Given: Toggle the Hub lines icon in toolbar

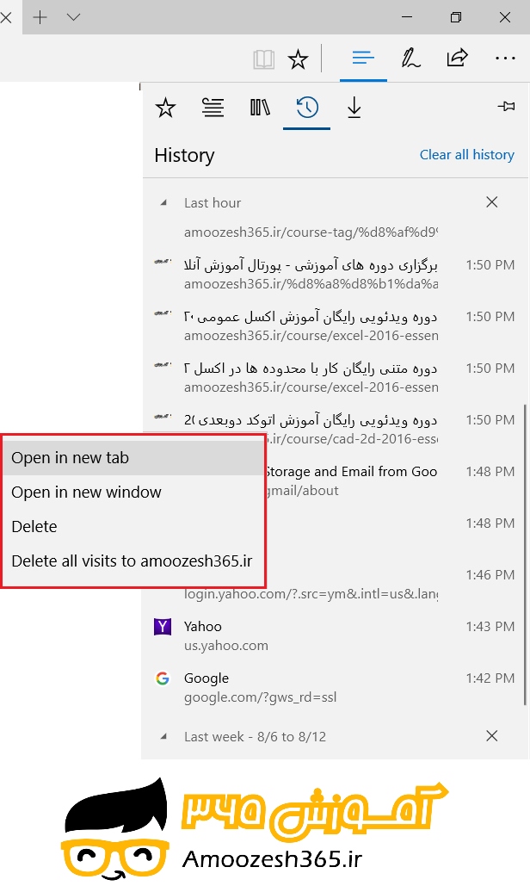Looking at the screenshot, I should [x=363, y=58].
